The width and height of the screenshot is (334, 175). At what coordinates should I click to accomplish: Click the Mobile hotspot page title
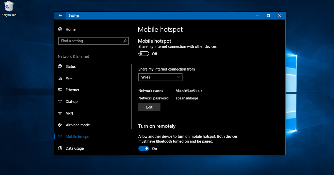coord(160,29)
